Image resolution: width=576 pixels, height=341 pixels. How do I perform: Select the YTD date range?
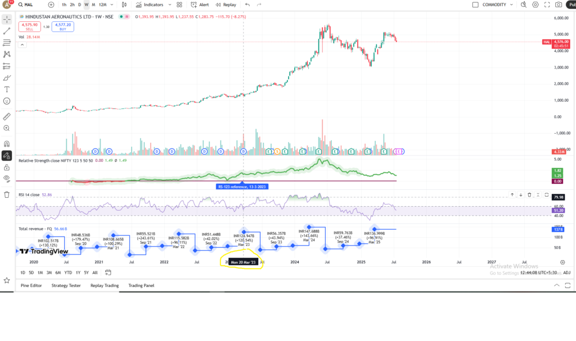tap(68, 272)
